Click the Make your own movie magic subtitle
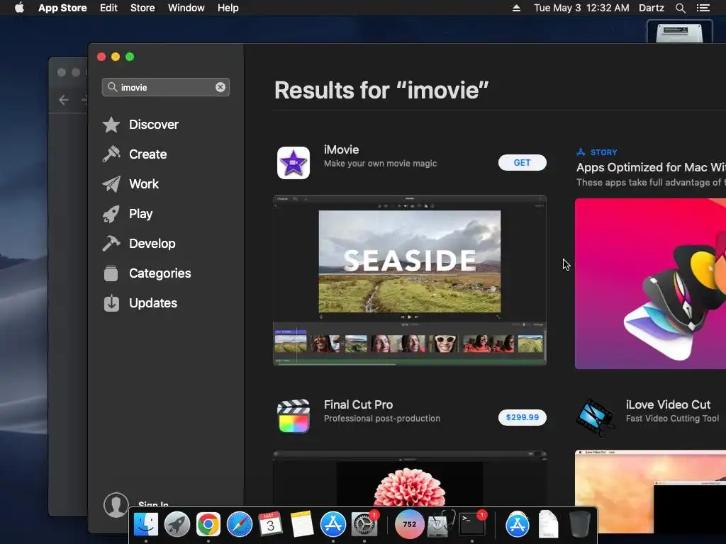The width and height of the screenshot is (726, 544). tap(380, 164)
